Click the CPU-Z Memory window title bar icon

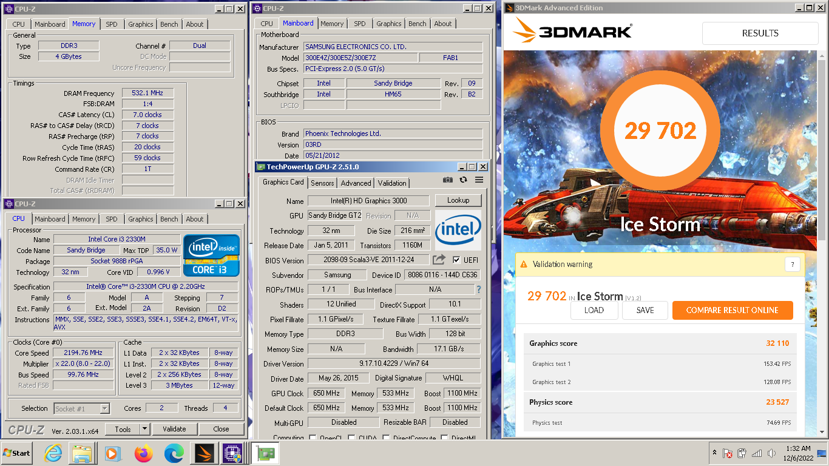[8, 8]
